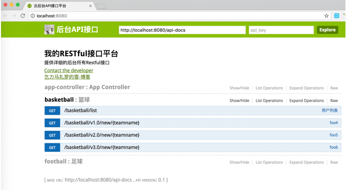Click the foo4 operation summary
The height and width of the screenshot is (190, 349).
[334, 123]
